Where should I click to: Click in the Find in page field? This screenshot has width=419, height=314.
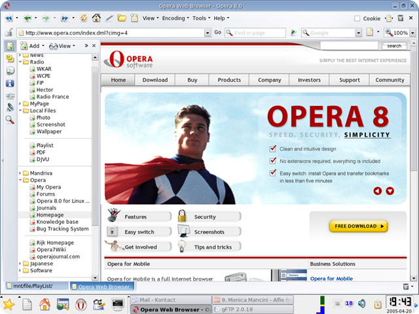click(255, 33)
